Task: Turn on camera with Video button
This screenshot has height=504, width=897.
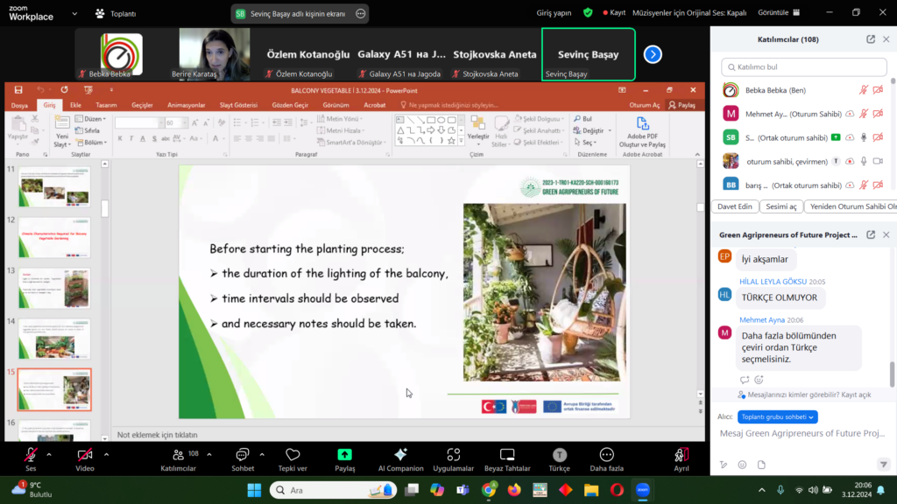Action: coord(85,454)
